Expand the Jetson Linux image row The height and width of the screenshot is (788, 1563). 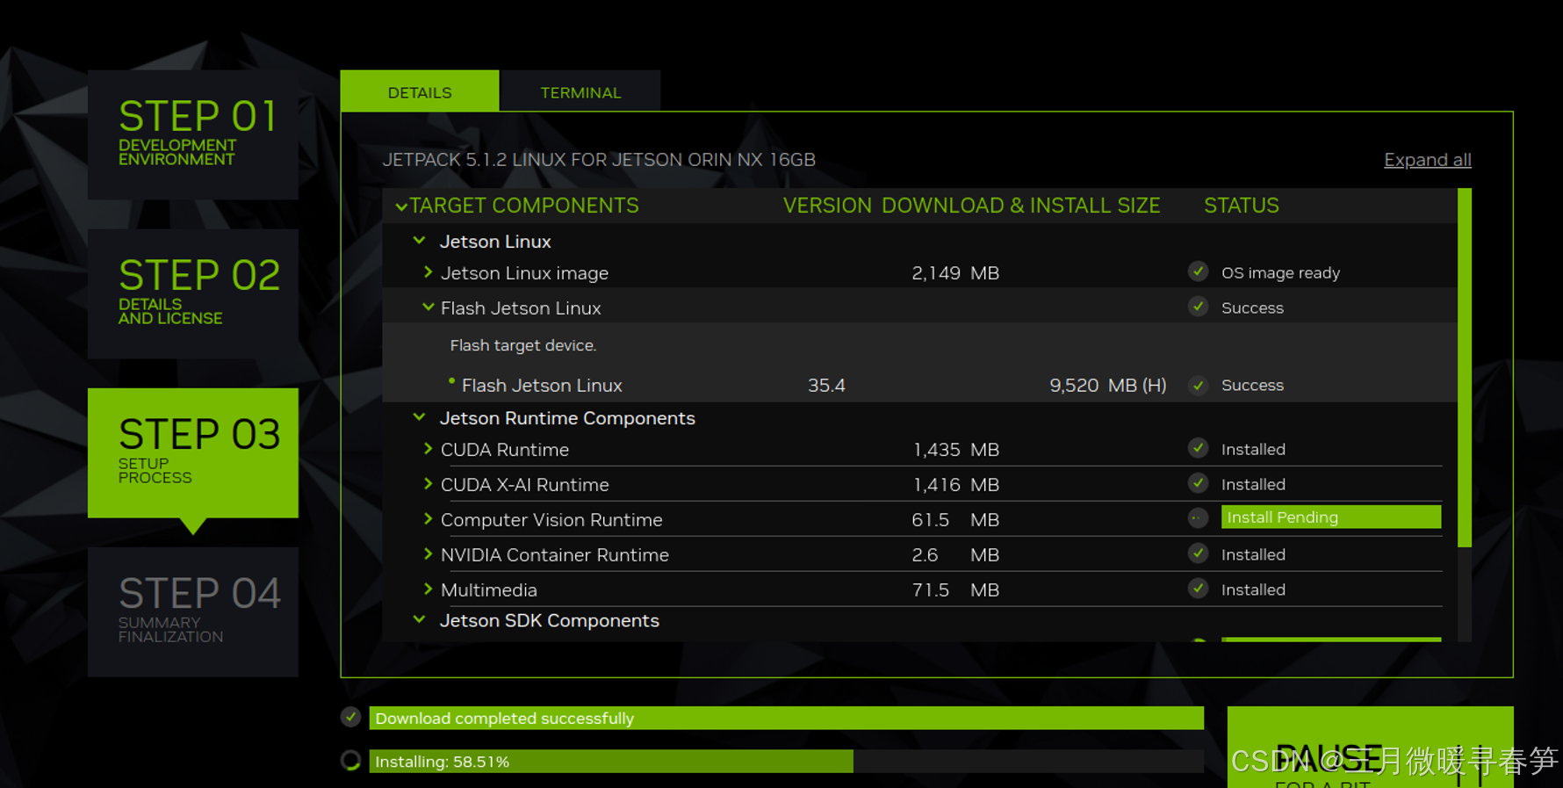click(x=428, y=272)
